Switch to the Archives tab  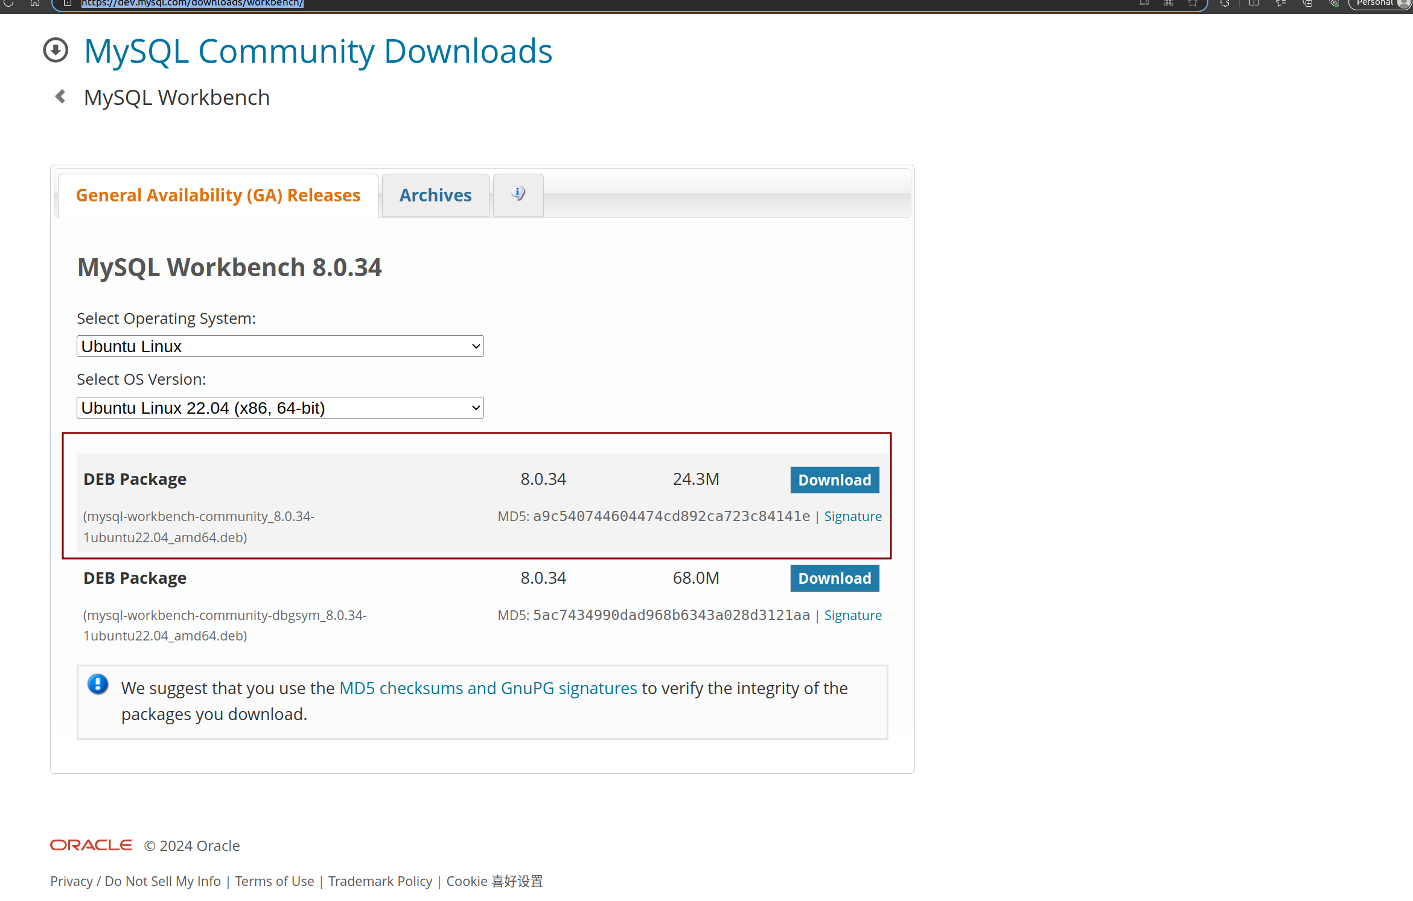coord(435,195)
